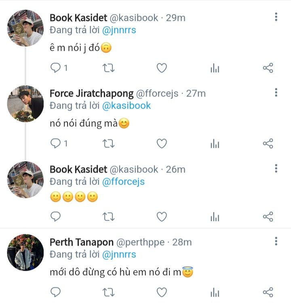291x303 pixels.
Task: Reply to Book Kasidet's first tweet
Action: (x=55, y=68)
